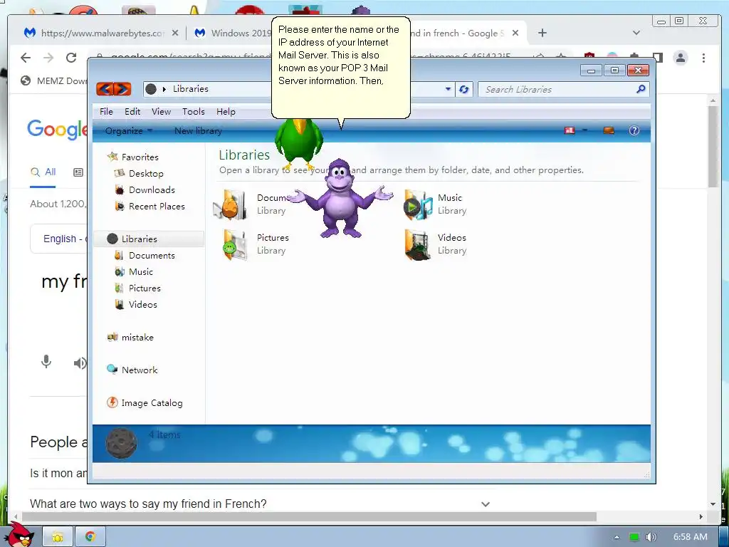Click the speaker listen icon in translate box
729x547 pixels.
(80, 363)
